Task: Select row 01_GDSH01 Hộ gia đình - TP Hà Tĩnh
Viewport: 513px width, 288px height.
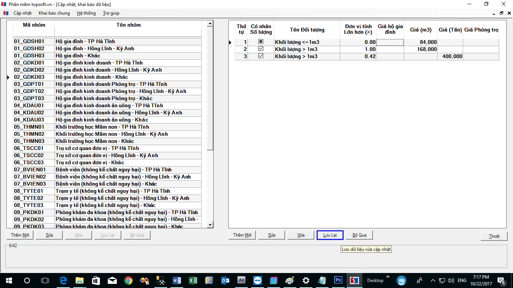Action: 107,41
